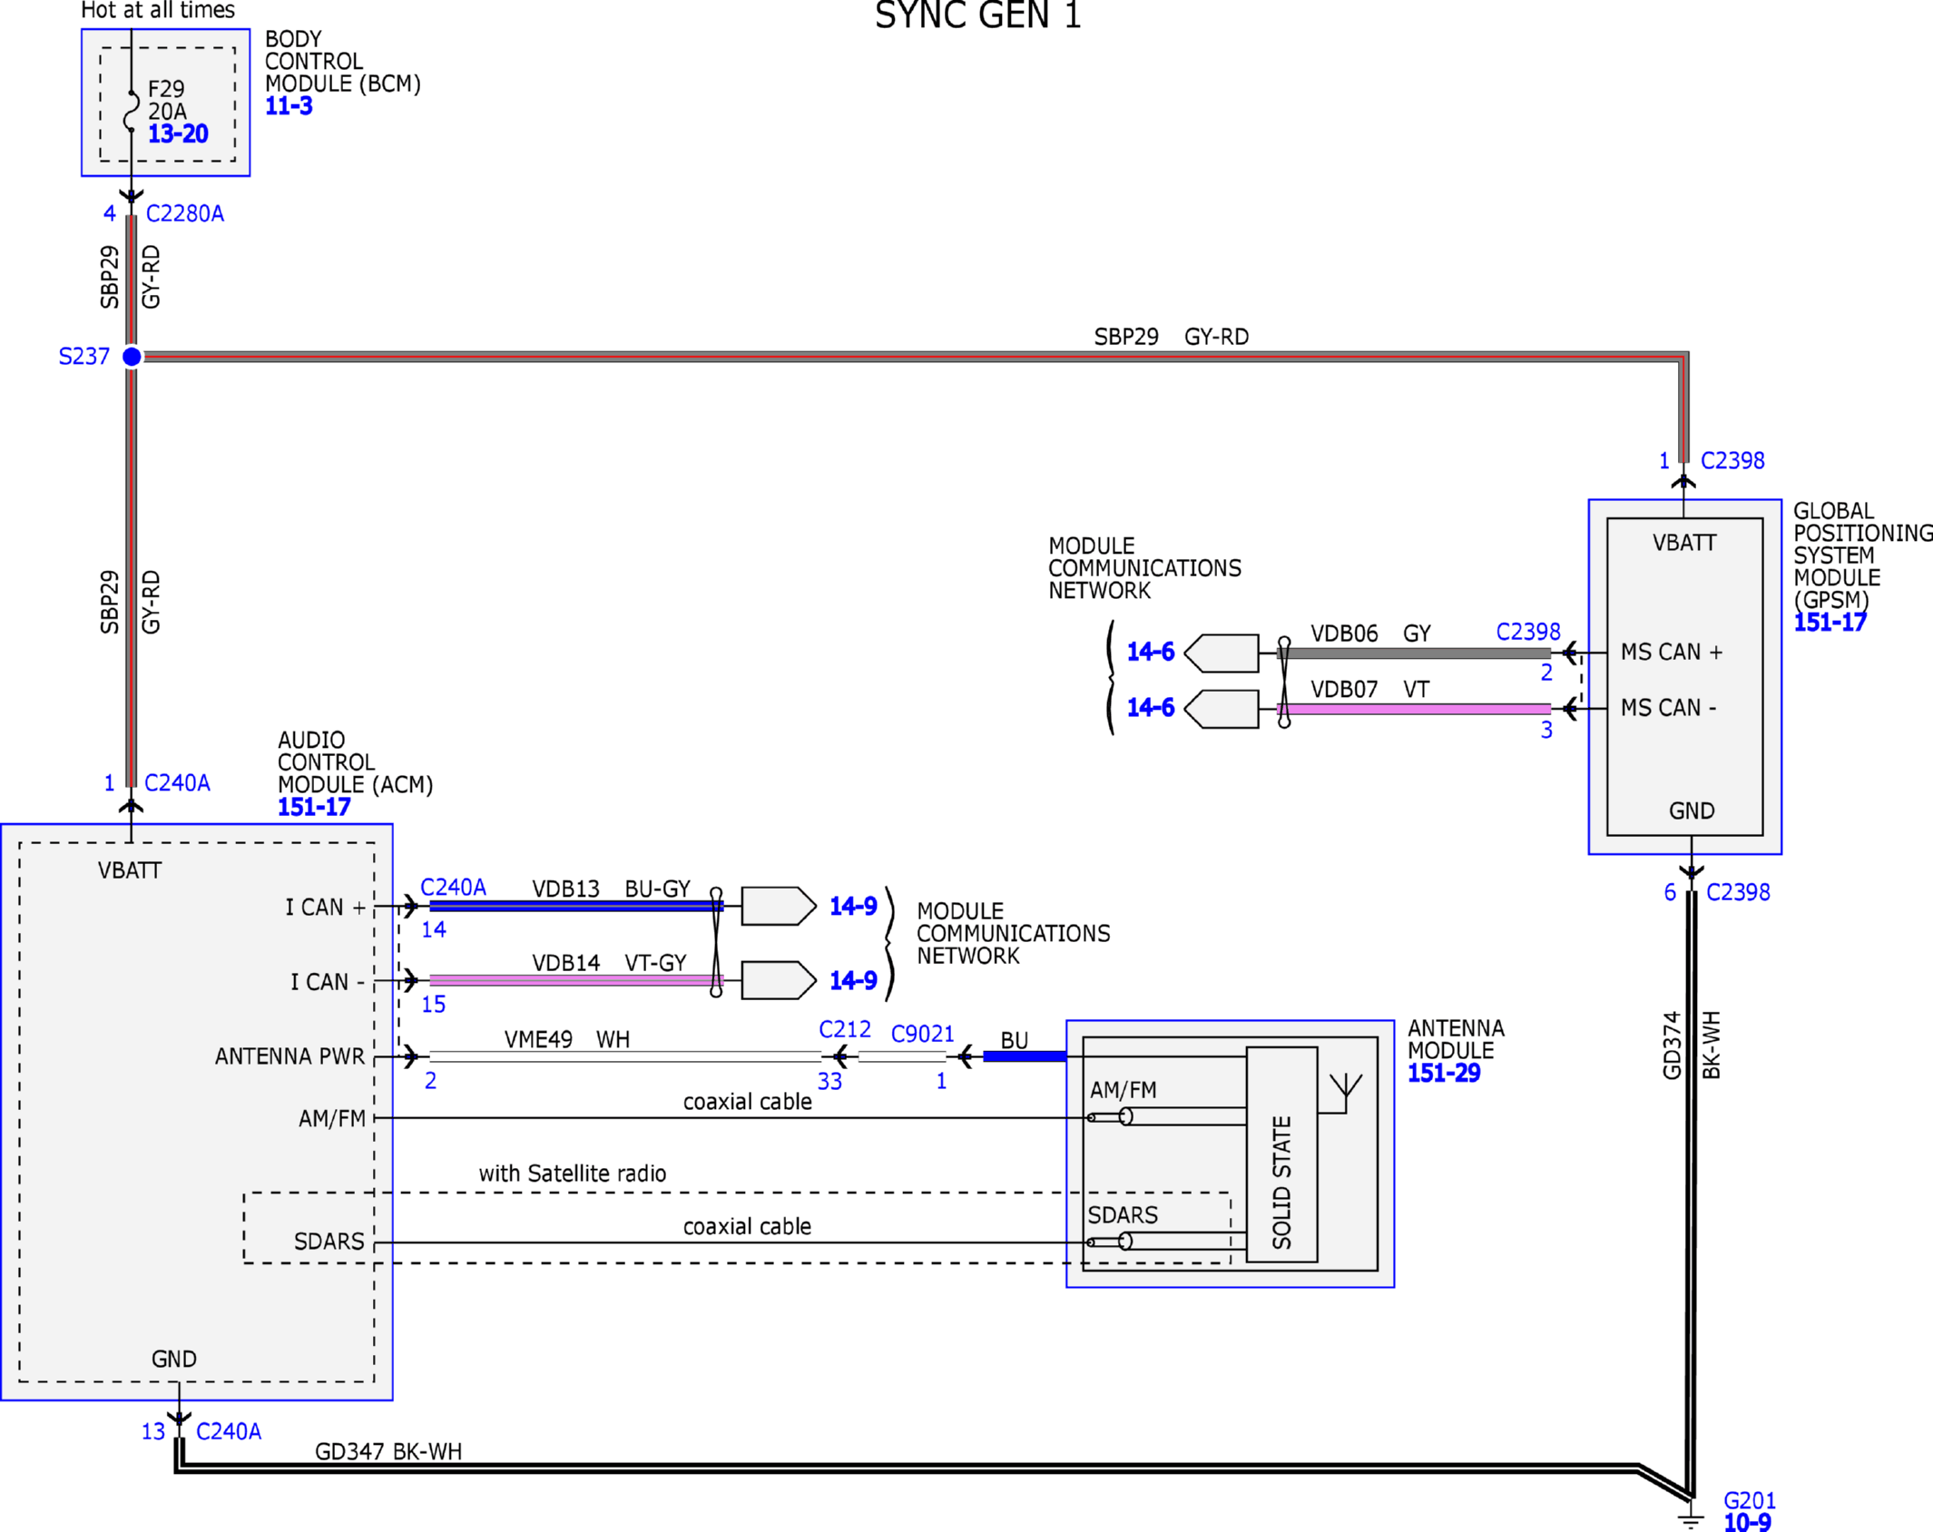The height and width of the screenshot is (1532, 1933).
Task: Click the off-page arrow on the VDB06 GY wire
Action: tap(1222, 653)
